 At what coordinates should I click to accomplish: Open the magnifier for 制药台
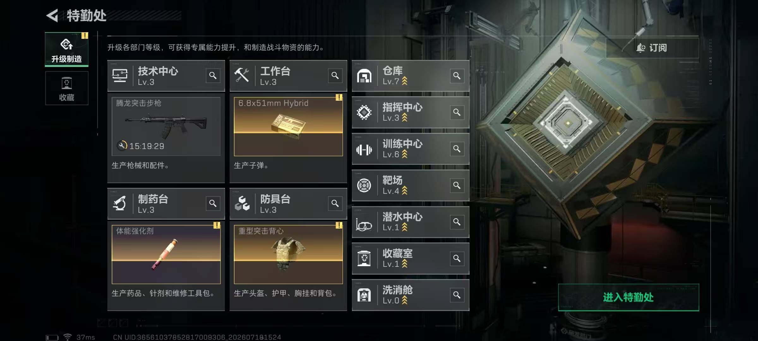tap(213, 204)
